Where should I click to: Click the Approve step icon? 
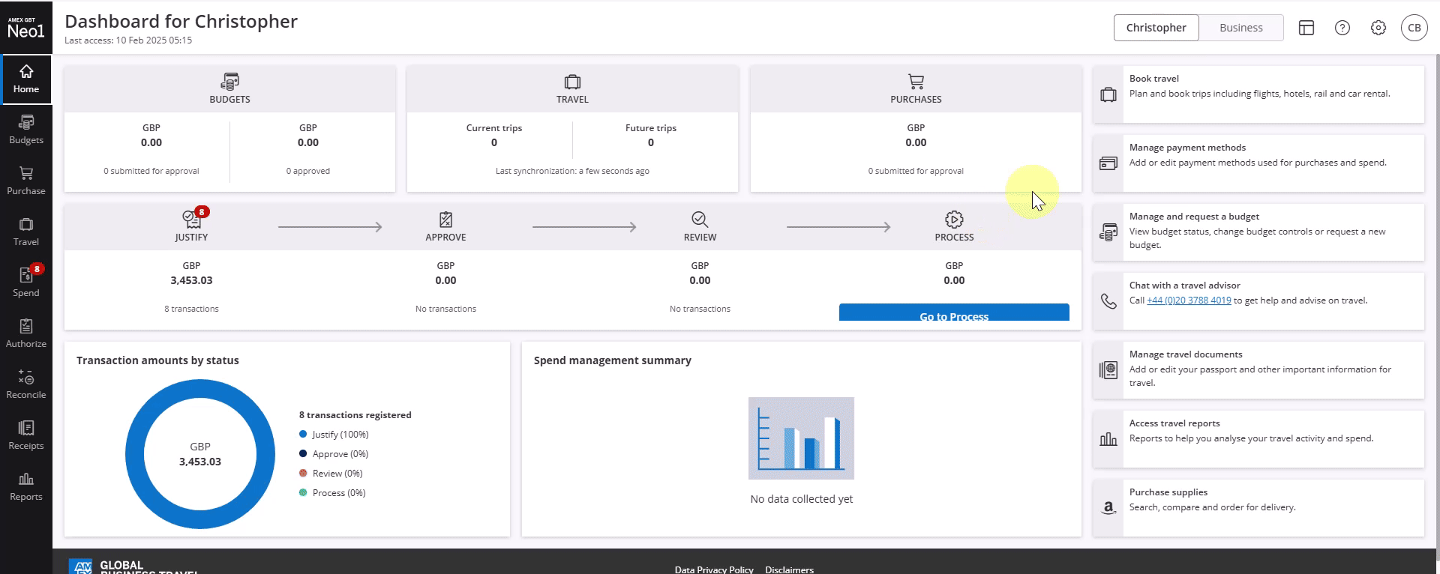(445, 219)
